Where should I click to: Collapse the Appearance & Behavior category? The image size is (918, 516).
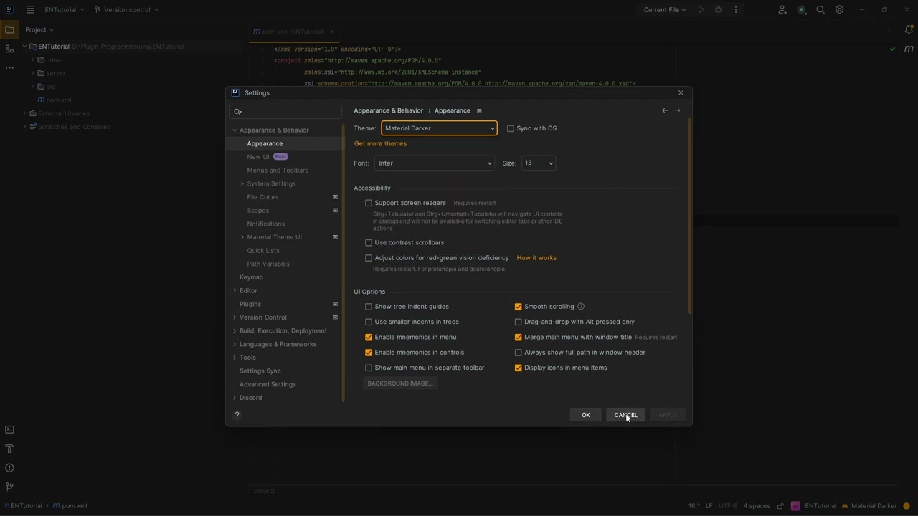[x=235, y=130]
